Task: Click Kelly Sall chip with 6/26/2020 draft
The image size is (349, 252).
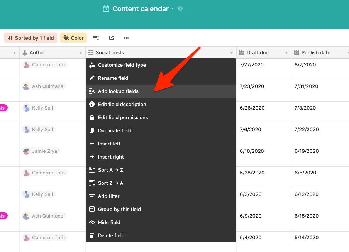Action: pyautogui.click(x=39, y=108)
